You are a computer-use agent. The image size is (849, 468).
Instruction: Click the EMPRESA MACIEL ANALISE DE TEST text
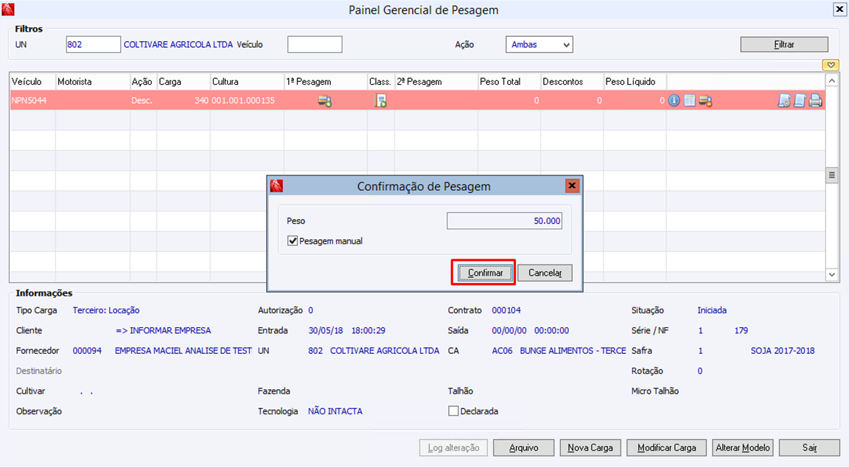[x=183, y=351]
